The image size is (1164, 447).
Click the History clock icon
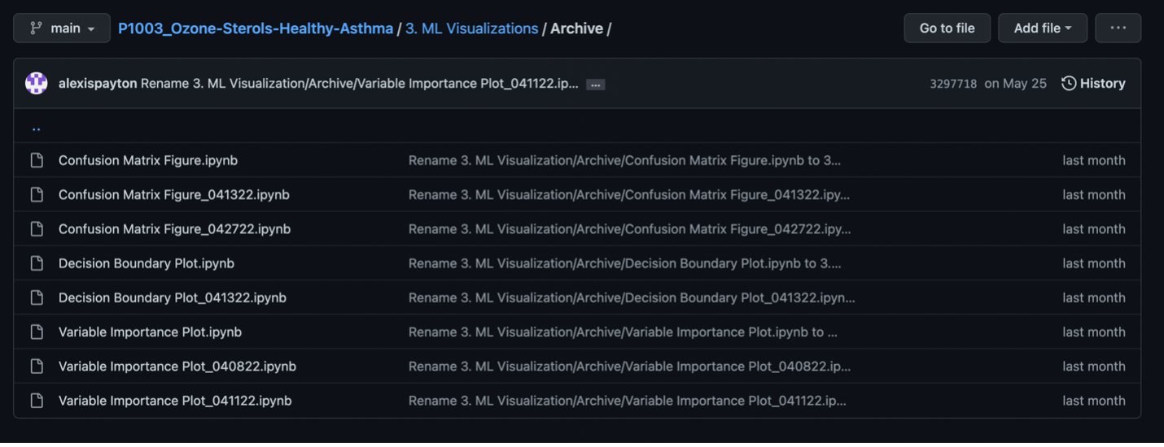click(1069, 83)
